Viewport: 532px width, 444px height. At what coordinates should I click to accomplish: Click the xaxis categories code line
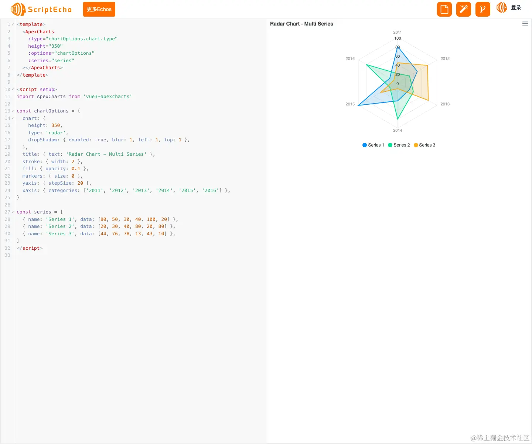point(126,191)
